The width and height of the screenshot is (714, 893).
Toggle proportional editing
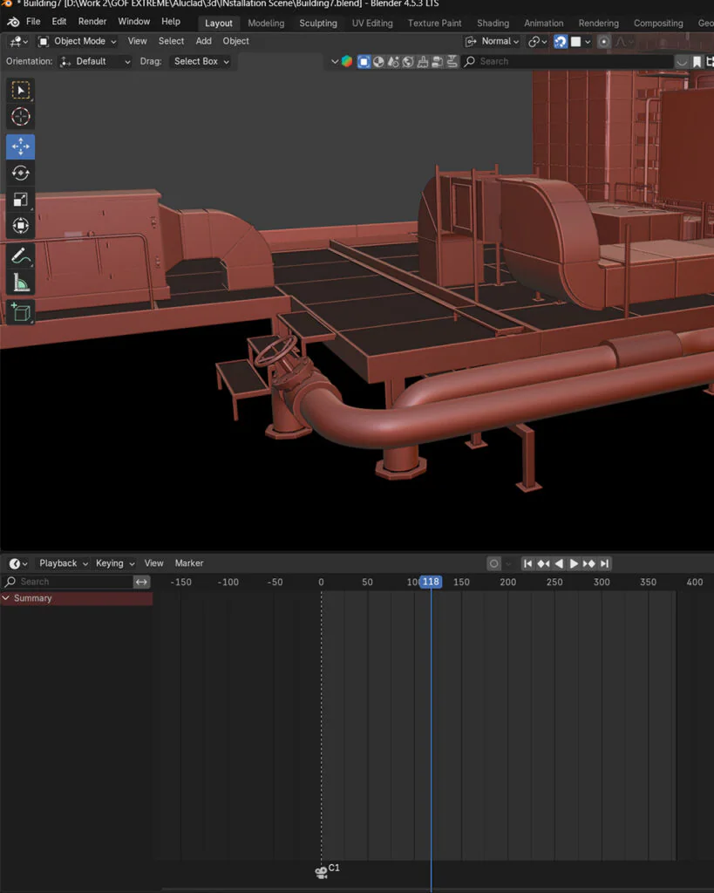[604, 42]
